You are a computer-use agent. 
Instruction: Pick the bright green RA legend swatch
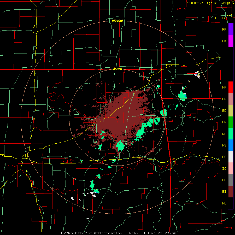coord(231,134)
